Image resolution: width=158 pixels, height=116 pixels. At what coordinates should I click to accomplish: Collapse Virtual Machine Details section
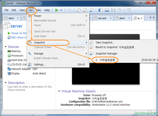click(x=59, y=91)
